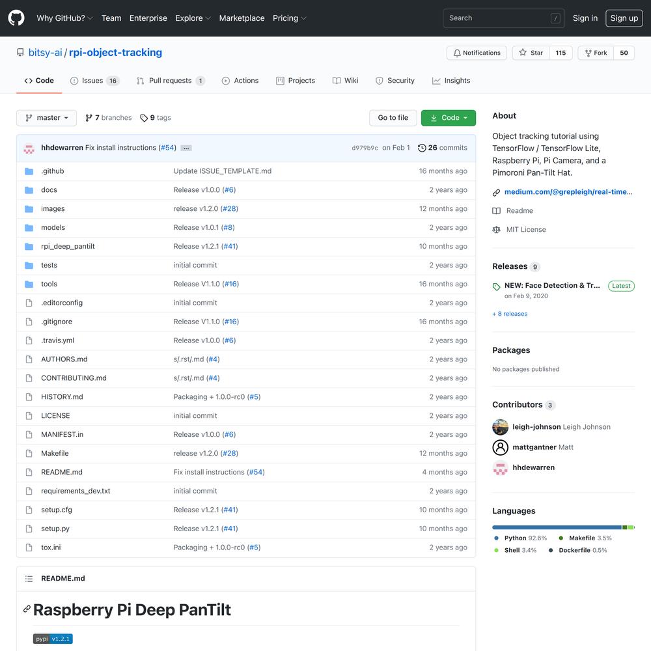
Task: Open the Projects tab
Action: click(x=295, y=81)
